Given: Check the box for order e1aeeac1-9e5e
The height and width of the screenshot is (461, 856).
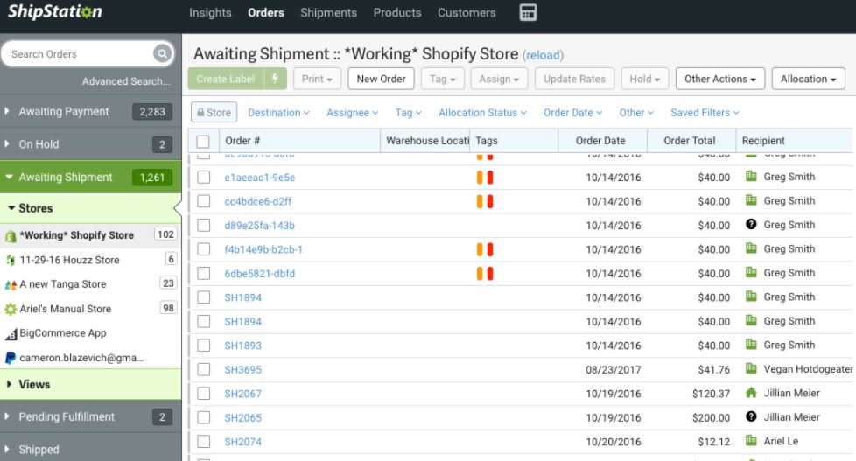Looking at the screenshot, I should (204, 178).
